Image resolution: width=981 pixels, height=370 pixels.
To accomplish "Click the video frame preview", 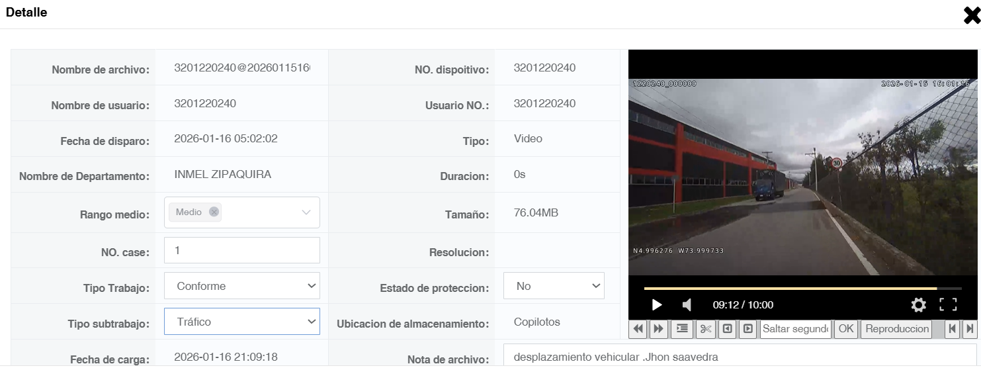I will pos(802,177).
